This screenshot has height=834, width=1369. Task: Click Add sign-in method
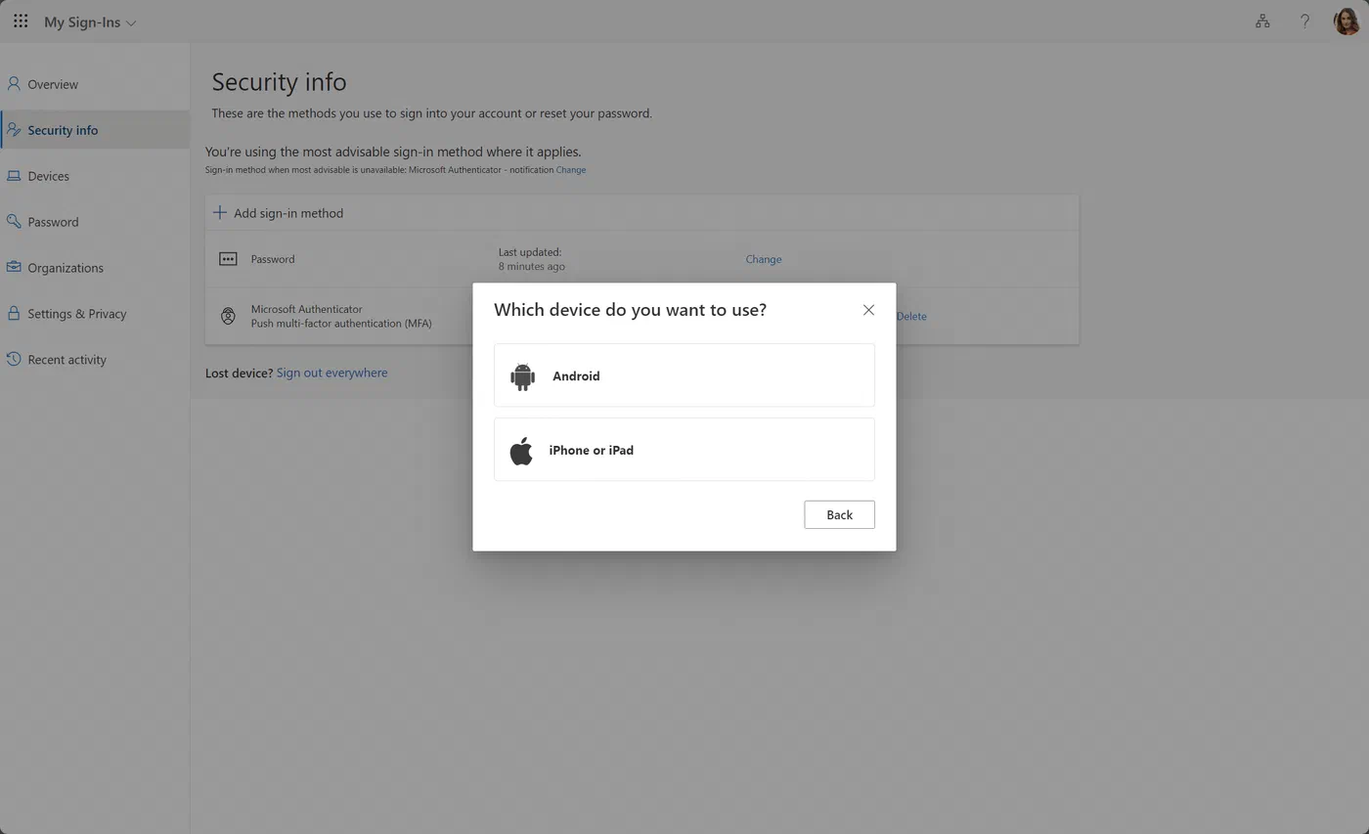click(x=279, y=213)
